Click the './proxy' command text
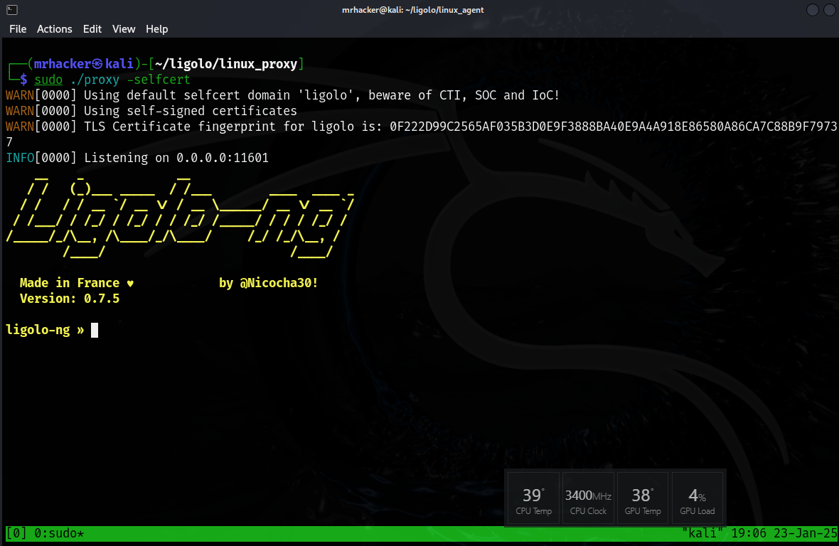 95,80
